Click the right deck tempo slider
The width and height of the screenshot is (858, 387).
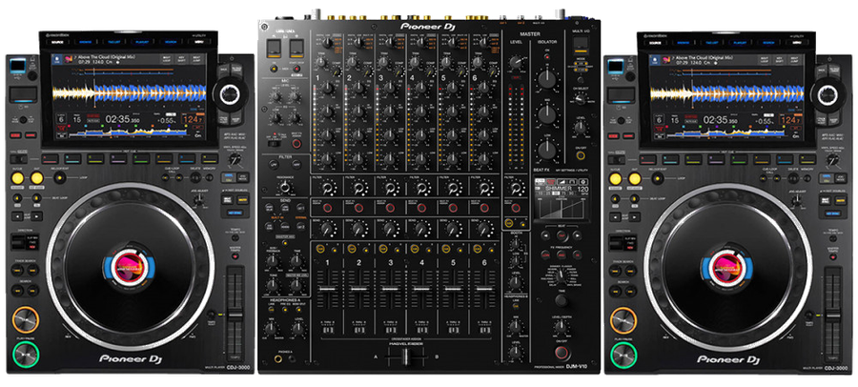(833, 315)
